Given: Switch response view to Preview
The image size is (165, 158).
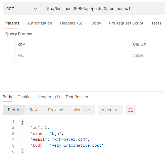Looking at the screenshot, I should click(x=56, y=110).
